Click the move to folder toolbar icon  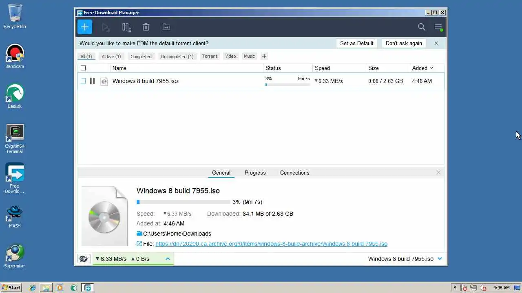coord(166,27)
